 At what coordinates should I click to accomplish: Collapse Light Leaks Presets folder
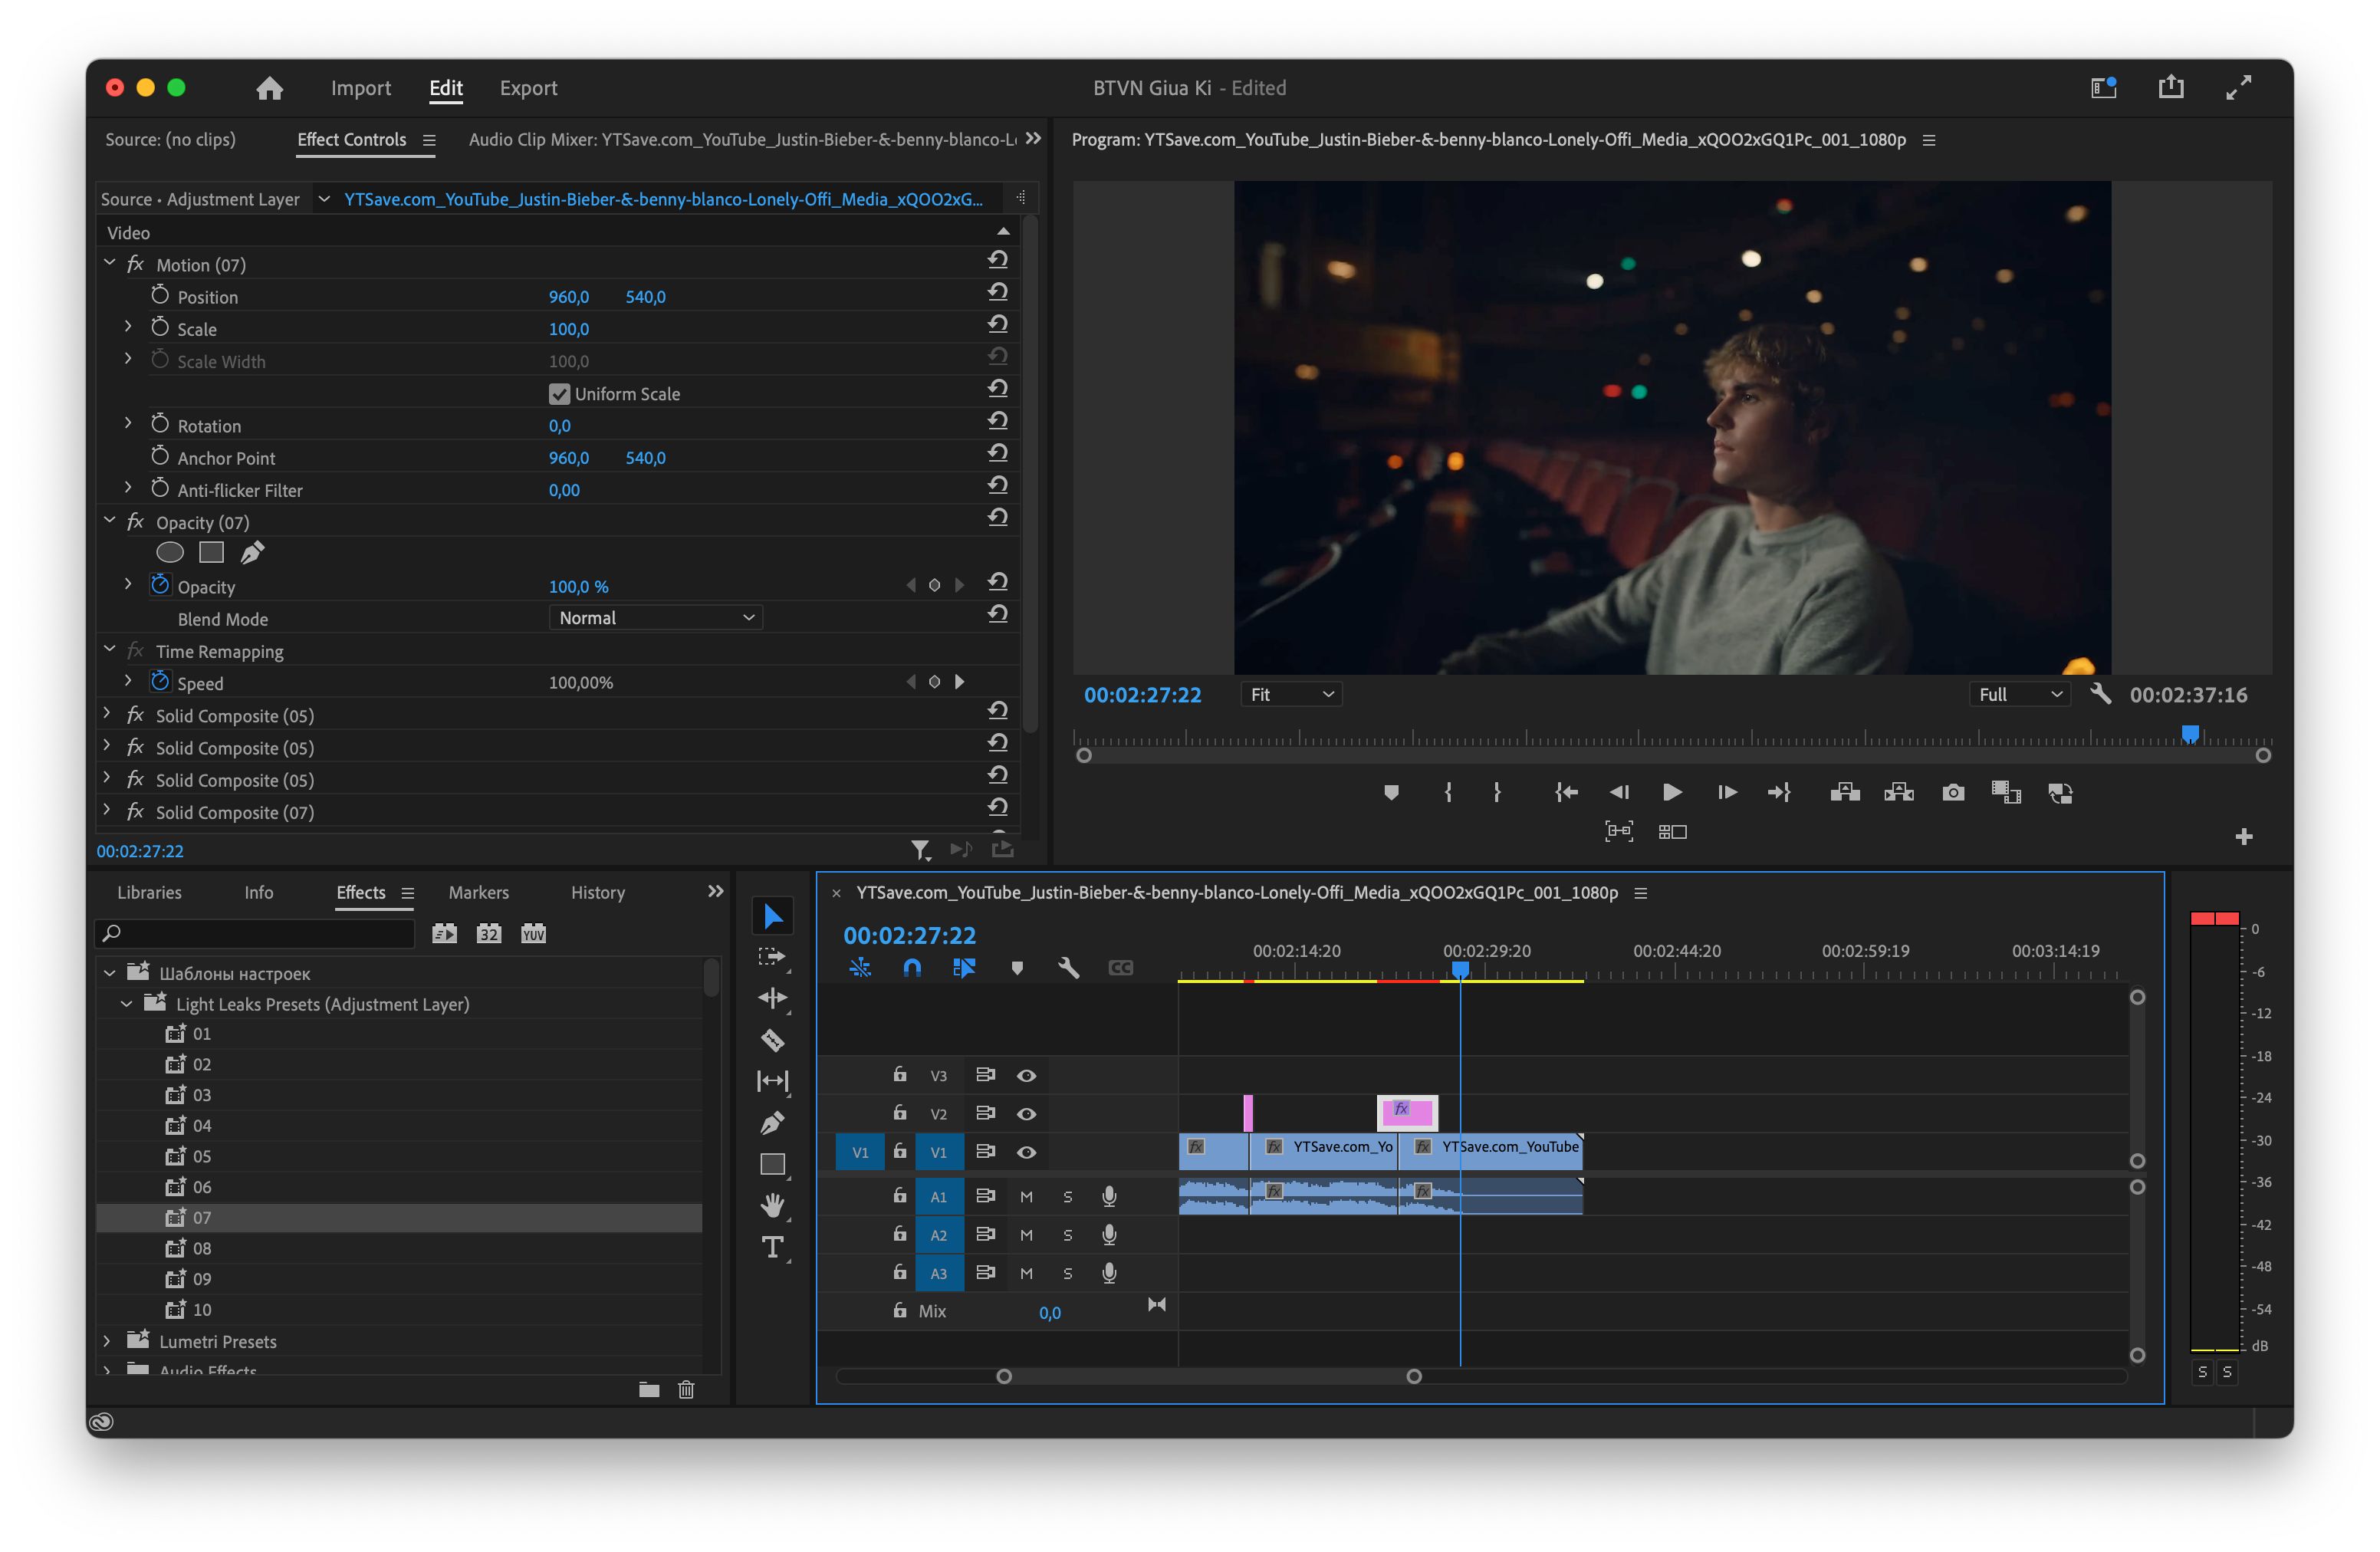(126, 1003)
